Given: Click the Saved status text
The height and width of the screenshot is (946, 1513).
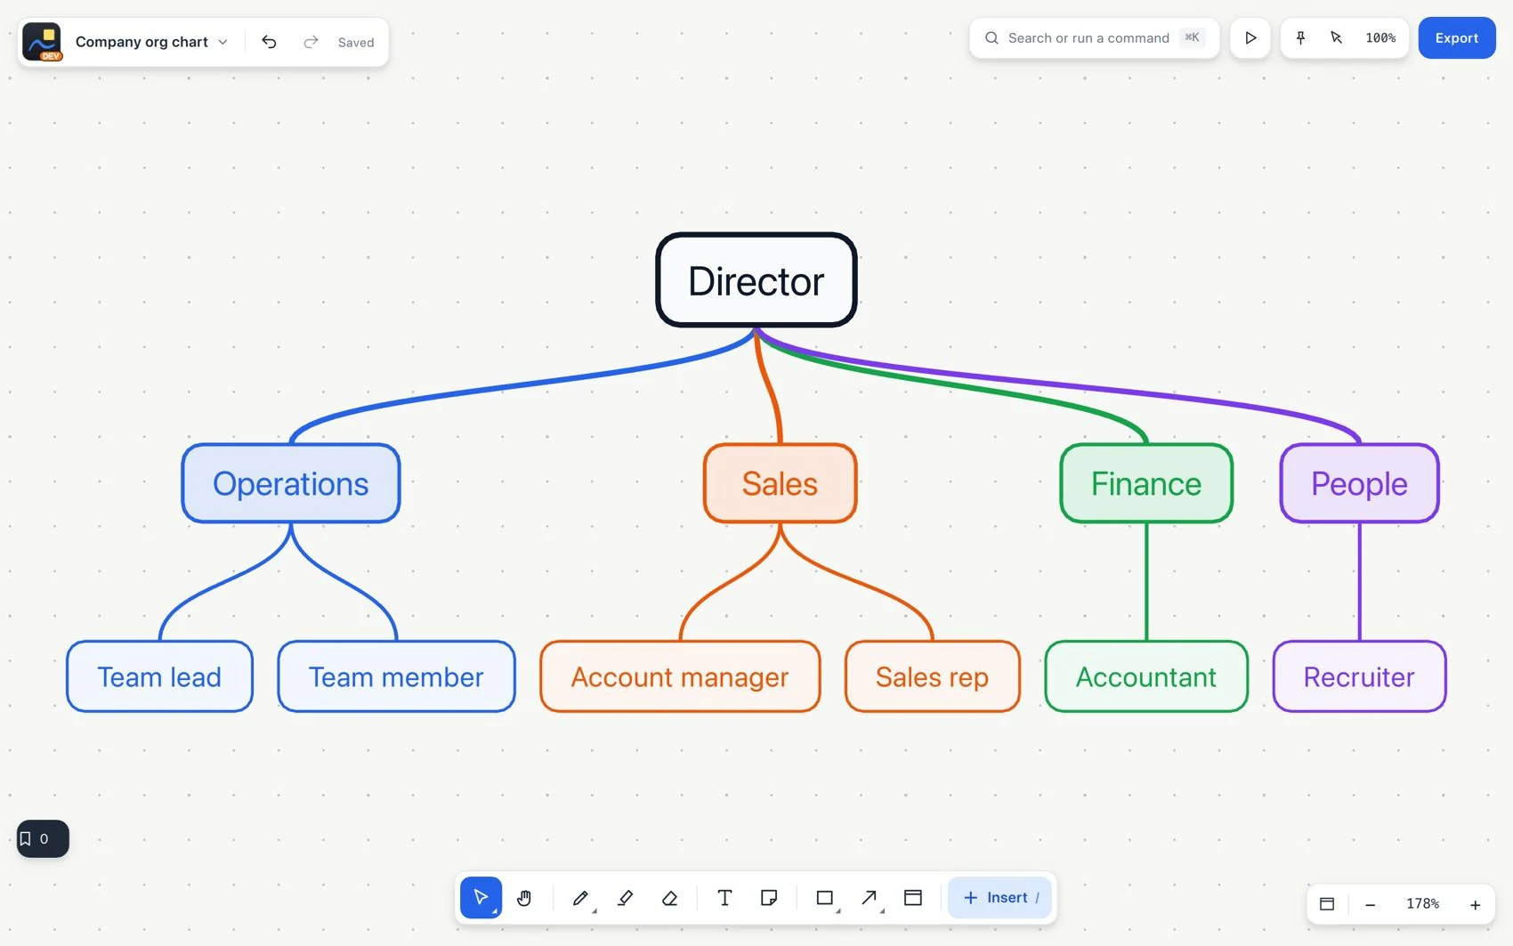Looking at the screenshot, I should 356,43.
